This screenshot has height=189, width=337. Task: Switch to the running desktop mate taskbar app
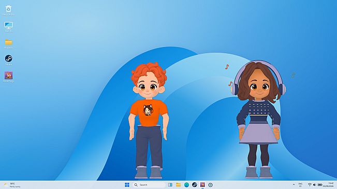202,185
